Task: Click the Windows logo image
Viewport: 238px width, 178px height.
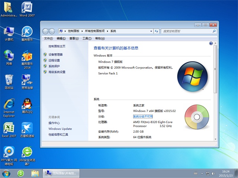Action: (192, 76)
